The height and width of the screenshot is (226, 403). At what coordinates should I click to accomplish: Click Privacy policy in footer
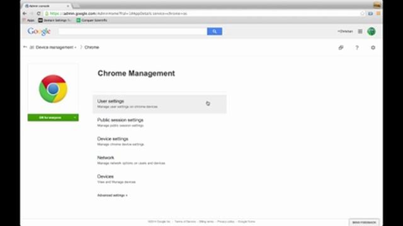tap(225, 222)
